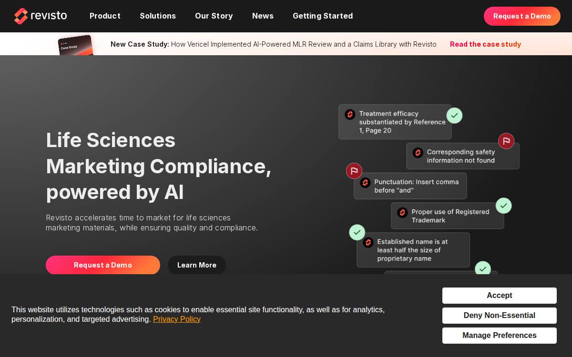Click green check on Treatment efficacy card
Viewport: 572px width, 357px height.
tap(454, 115)
